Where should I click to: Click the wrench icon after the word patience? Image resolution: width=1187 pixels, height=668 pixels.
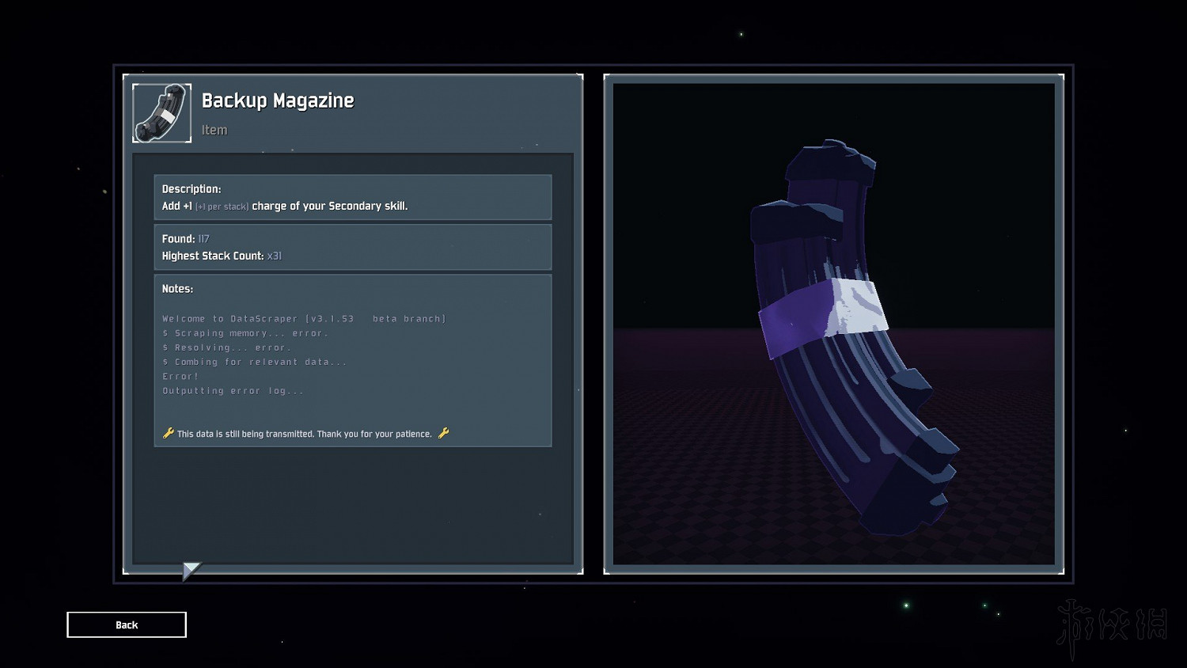(443, 433)
